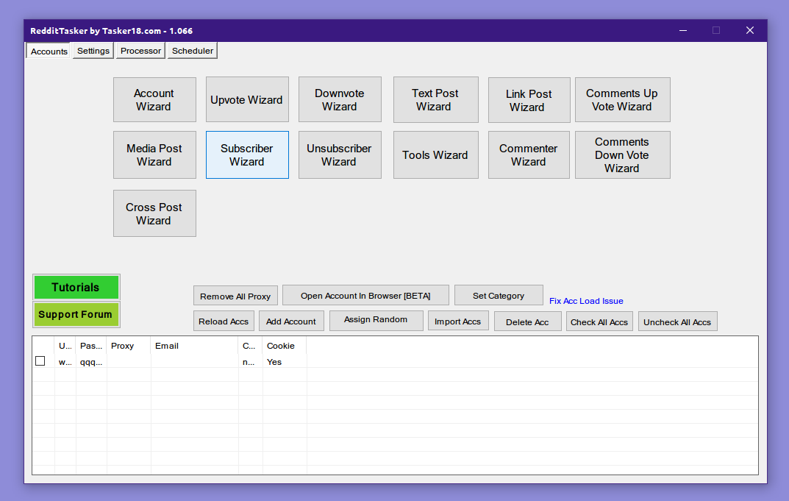Viewport: 789px width, 501px height.
Task: Tick the checkbox in the first account row
Action: [40, 361]
